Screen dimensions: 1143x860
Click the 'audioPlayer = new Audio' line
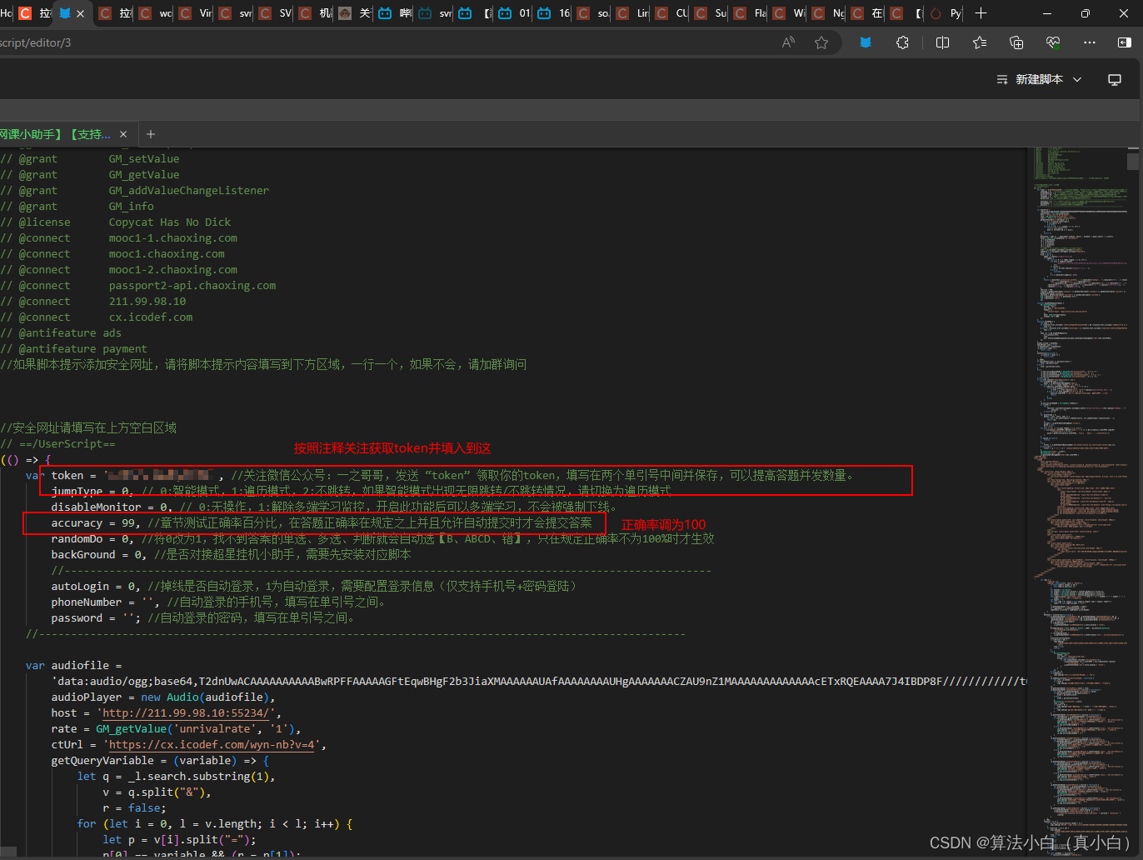pyautogui.click(x=163, y=697)
